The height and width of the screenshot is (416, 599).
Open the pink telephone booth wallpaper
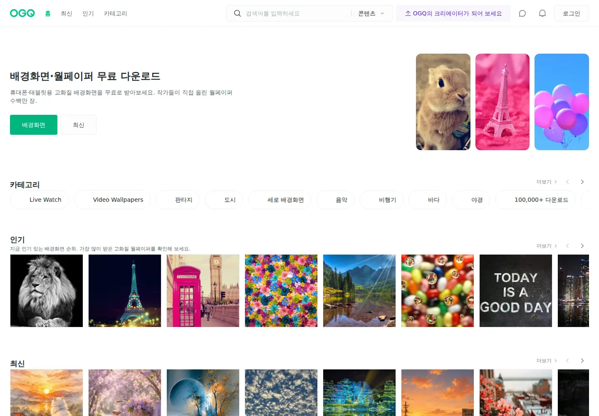click(x=203, y=291)
